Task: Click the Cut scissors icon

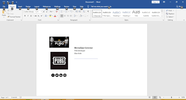Action: [8, 11]
